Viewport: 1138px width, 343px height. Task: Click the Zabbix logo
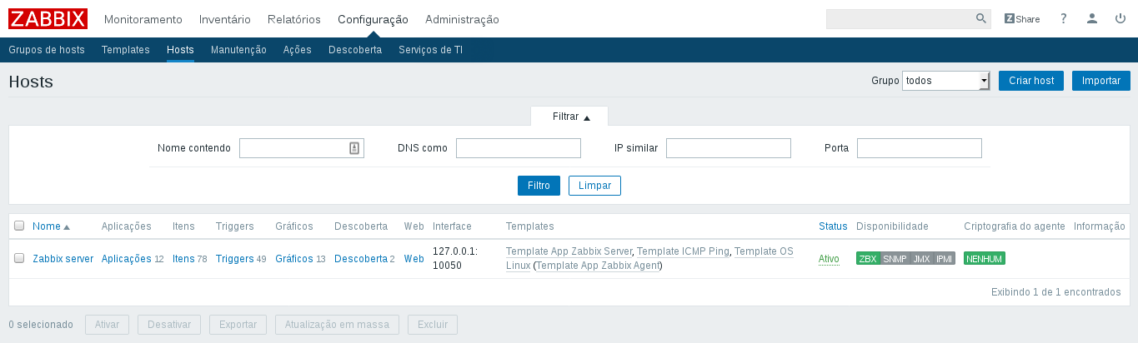[48, 18]
